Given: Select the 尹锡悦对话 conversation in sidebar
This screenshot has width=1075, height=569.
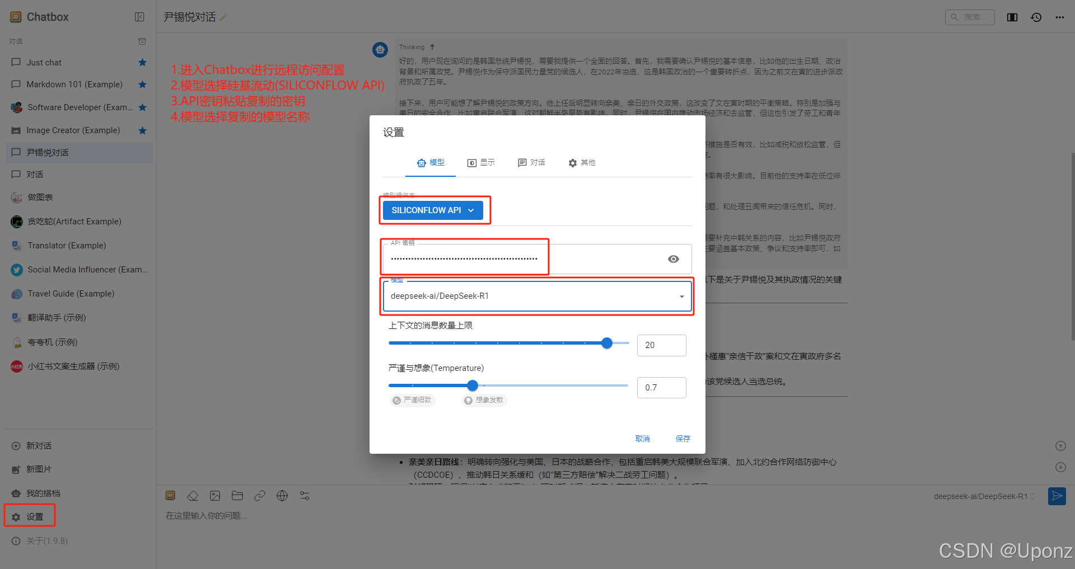Looking at the screenshot, I should click(79, 153).
